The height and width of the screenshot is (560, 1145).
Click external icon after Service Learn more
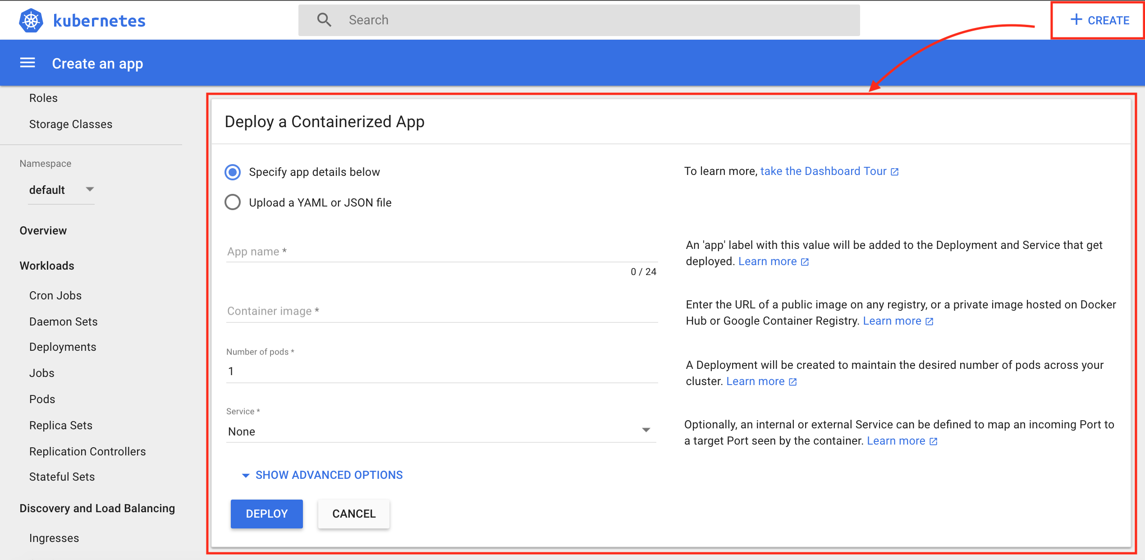click(x=934, y=441)
